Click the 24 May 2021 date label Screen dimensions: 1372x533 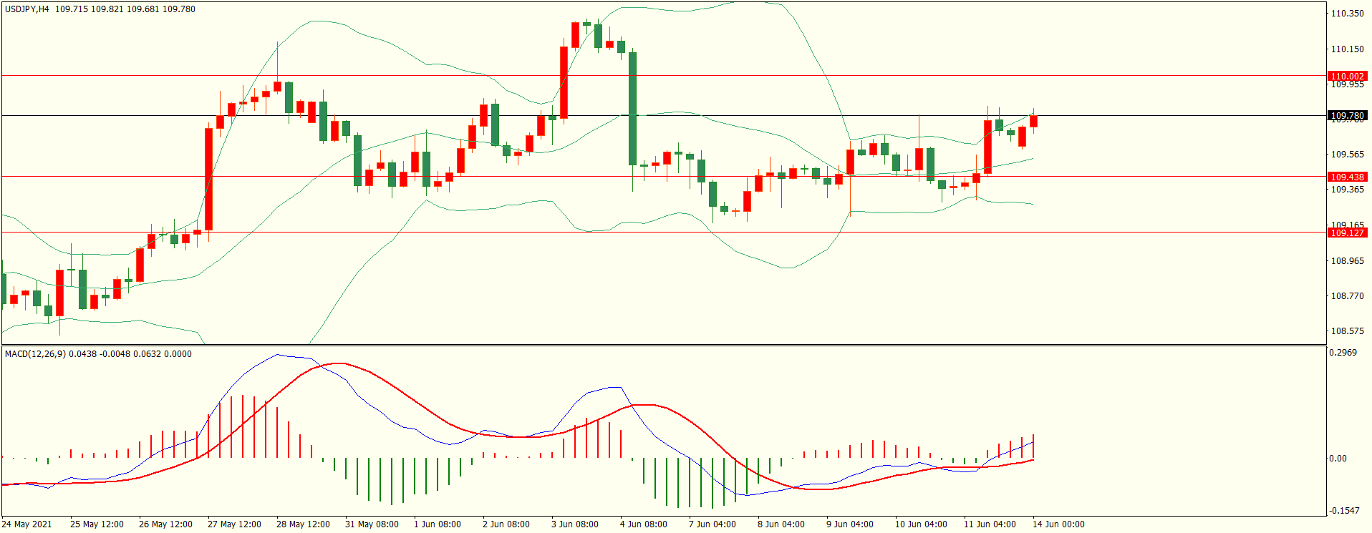click(26, 524)
